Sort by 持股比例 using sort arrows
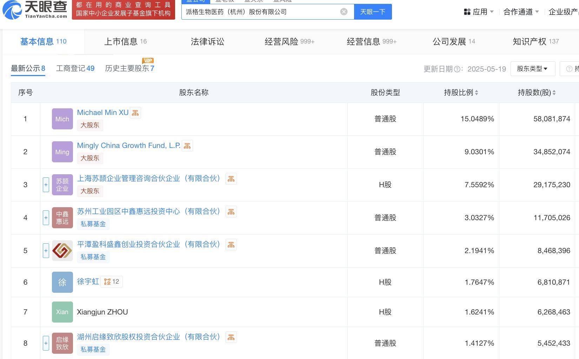Screen dimensions: 579x359 [476, 93]
